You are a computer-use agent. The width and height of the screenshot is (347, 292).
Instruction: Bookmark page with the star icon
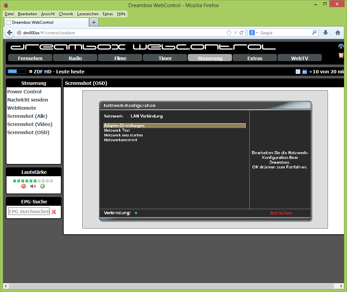click(x=229, y=33)
